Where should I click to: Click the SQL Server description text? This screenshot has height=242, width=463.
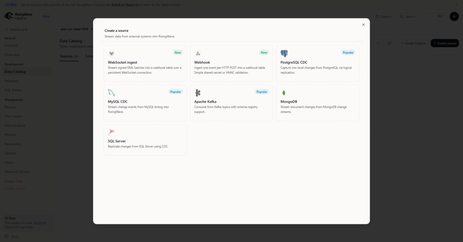138,146
